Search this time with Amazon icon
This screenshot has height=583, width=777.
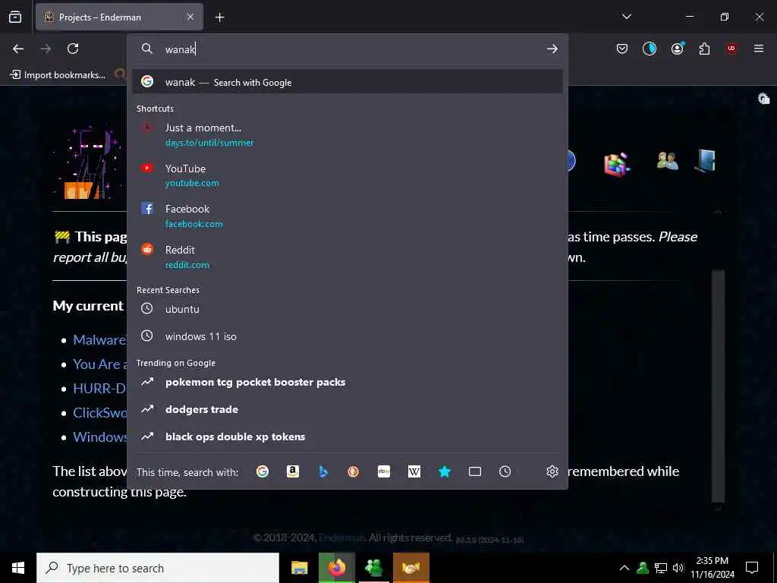click(293, 471)
